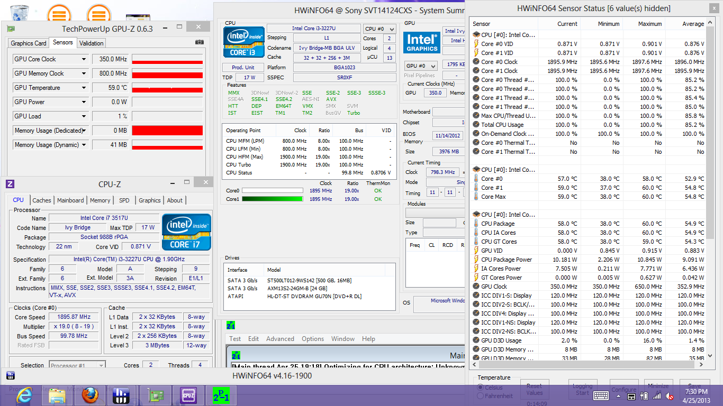Open the Memory Usage (Dedicated) dropdown

tap(84, 131)
